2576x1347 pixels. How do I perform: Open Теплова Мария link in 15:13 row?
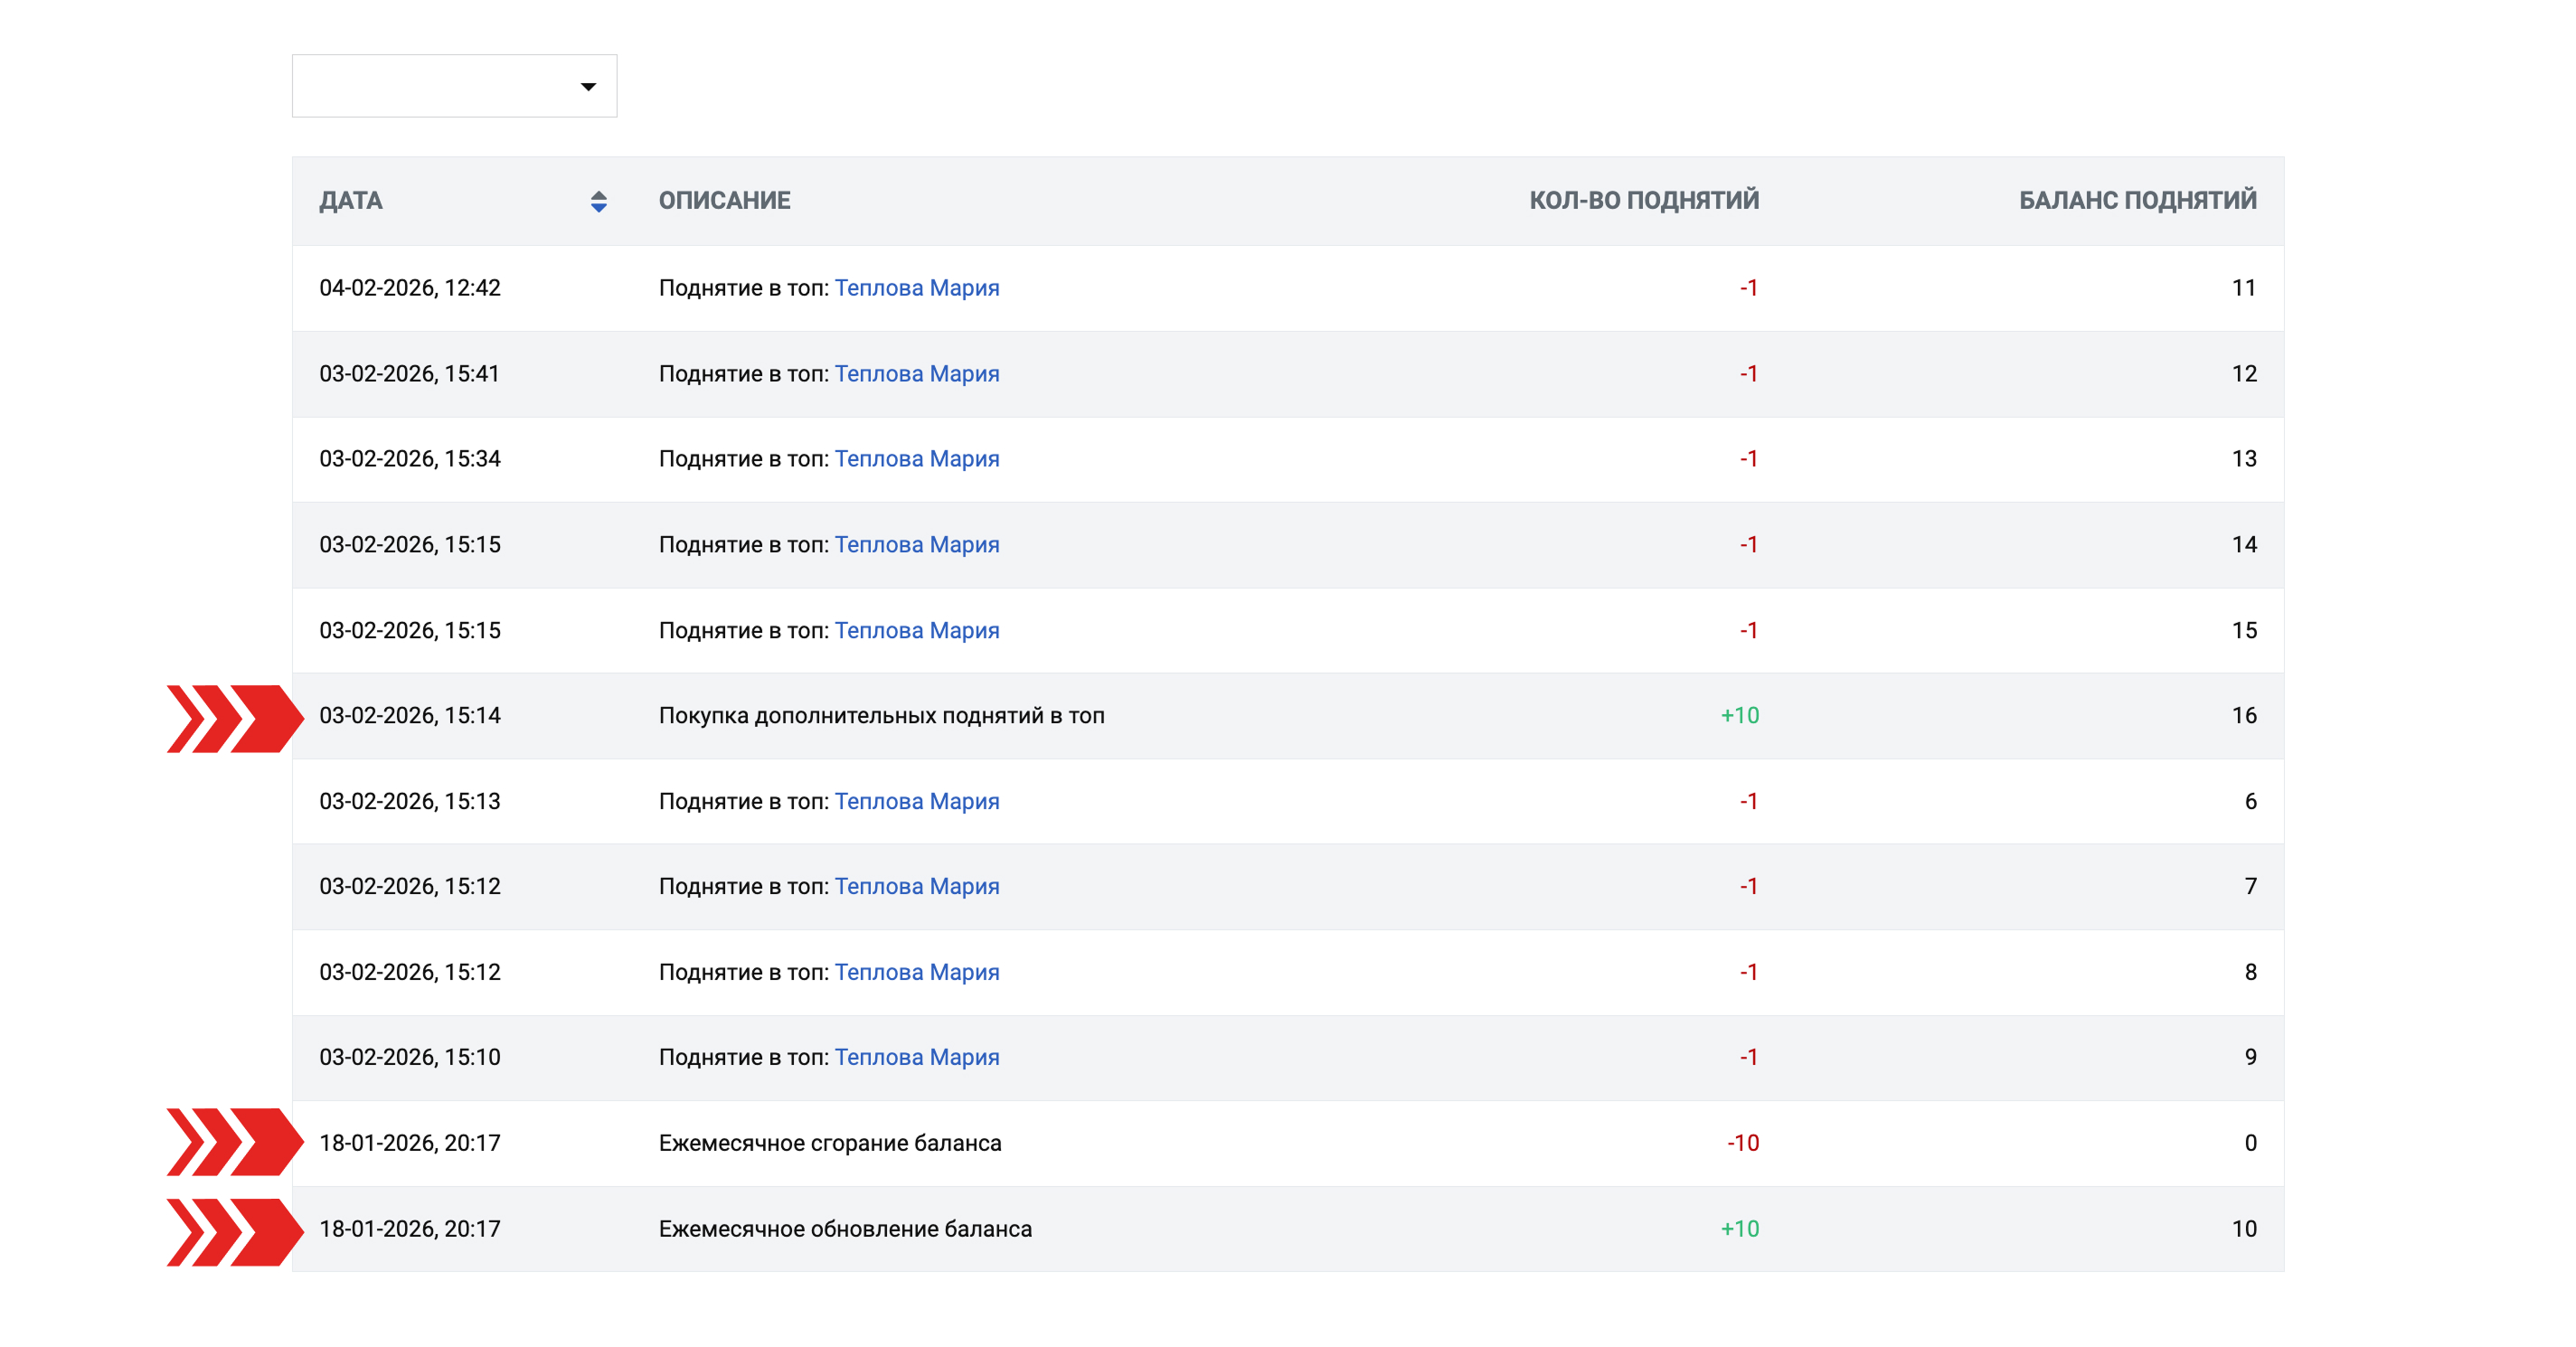pyautogui.click(x=916, y=801)
